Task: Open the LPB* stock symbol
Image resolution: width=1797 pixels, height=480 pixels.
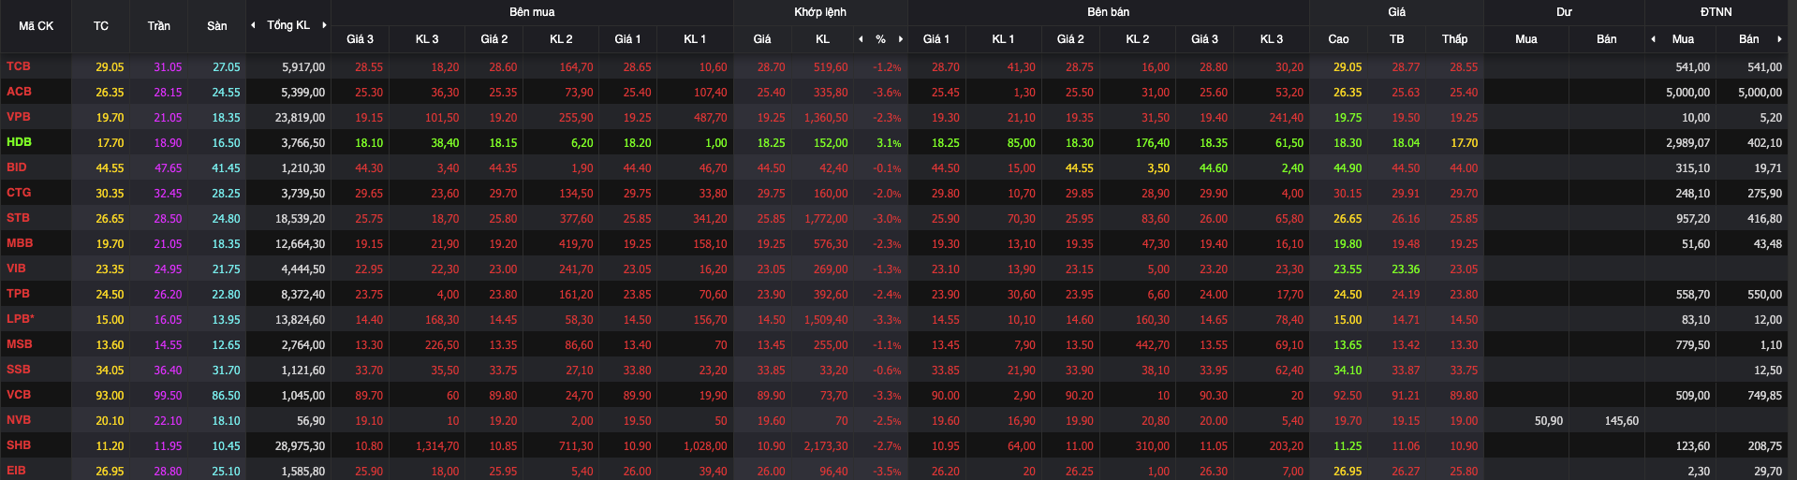Action: [21, 319]
